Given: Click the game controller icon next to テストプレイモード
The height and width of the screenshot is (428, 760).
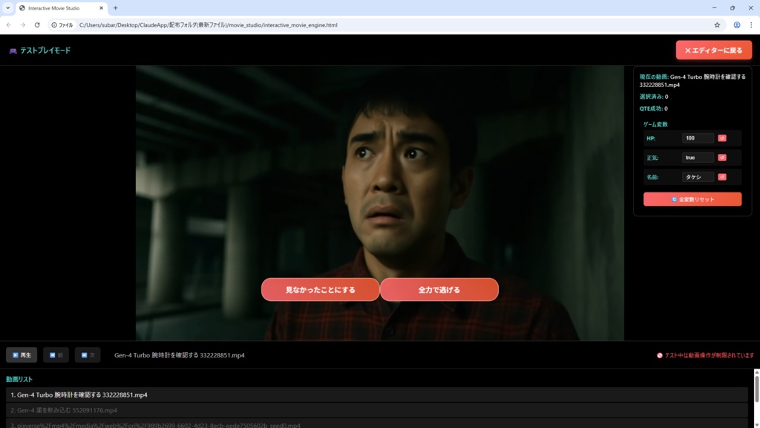Looking at the screenshot, I should (13, 50).
